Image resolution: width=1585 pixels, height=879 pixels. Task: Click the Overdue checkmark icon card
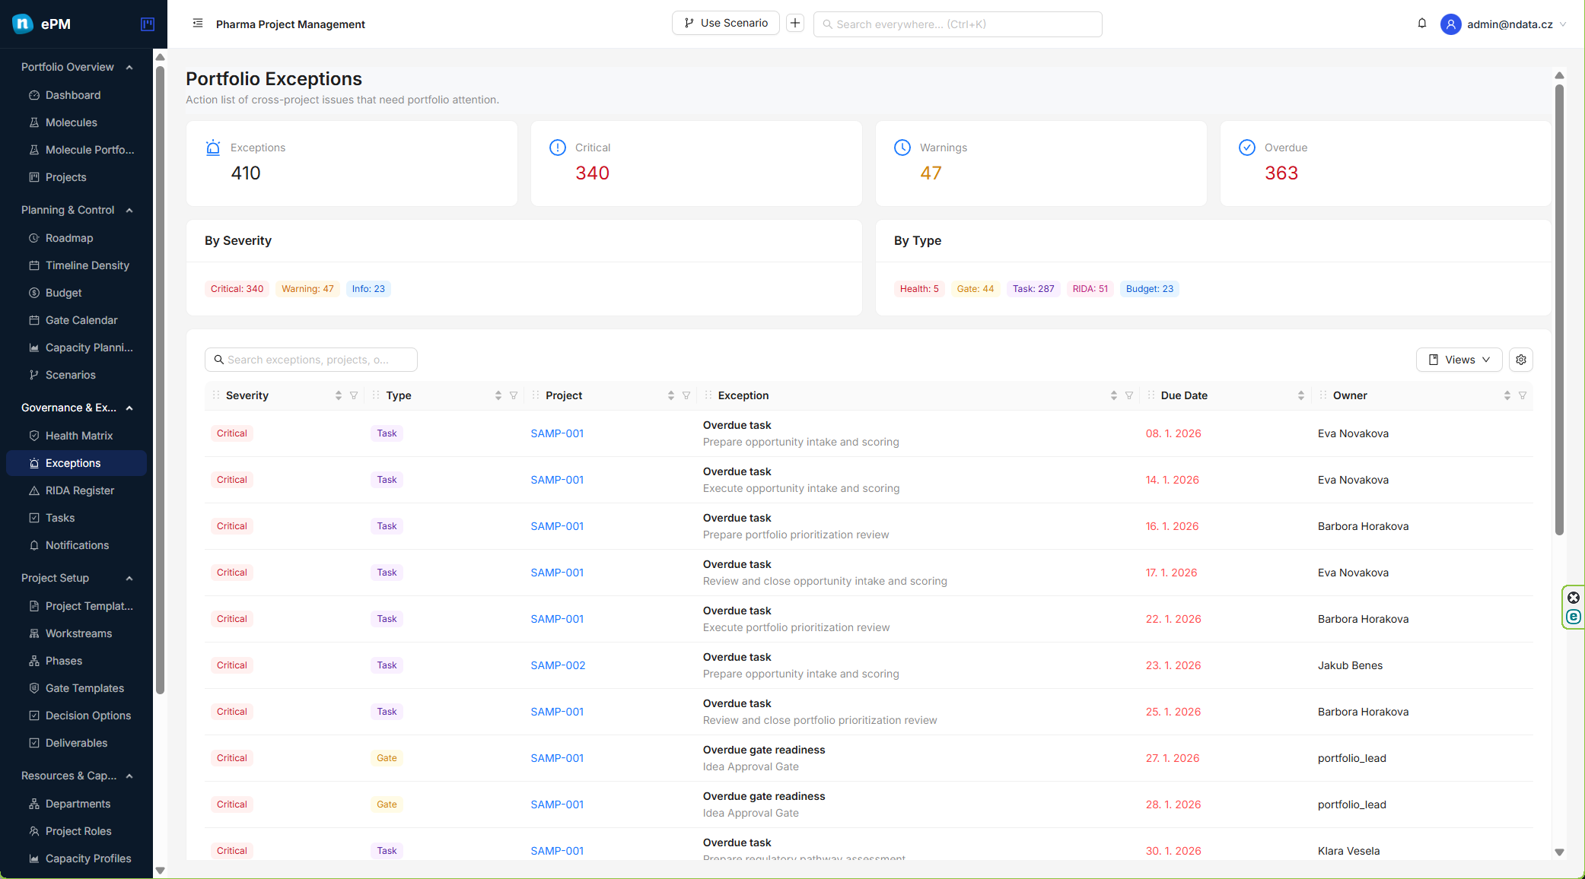[1247, 148]
